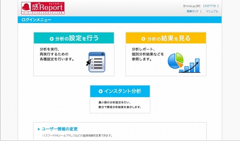Screen dimensions: 240x141
Task: Click the ID:trial_sp_003 text
Action: [192, 6]
